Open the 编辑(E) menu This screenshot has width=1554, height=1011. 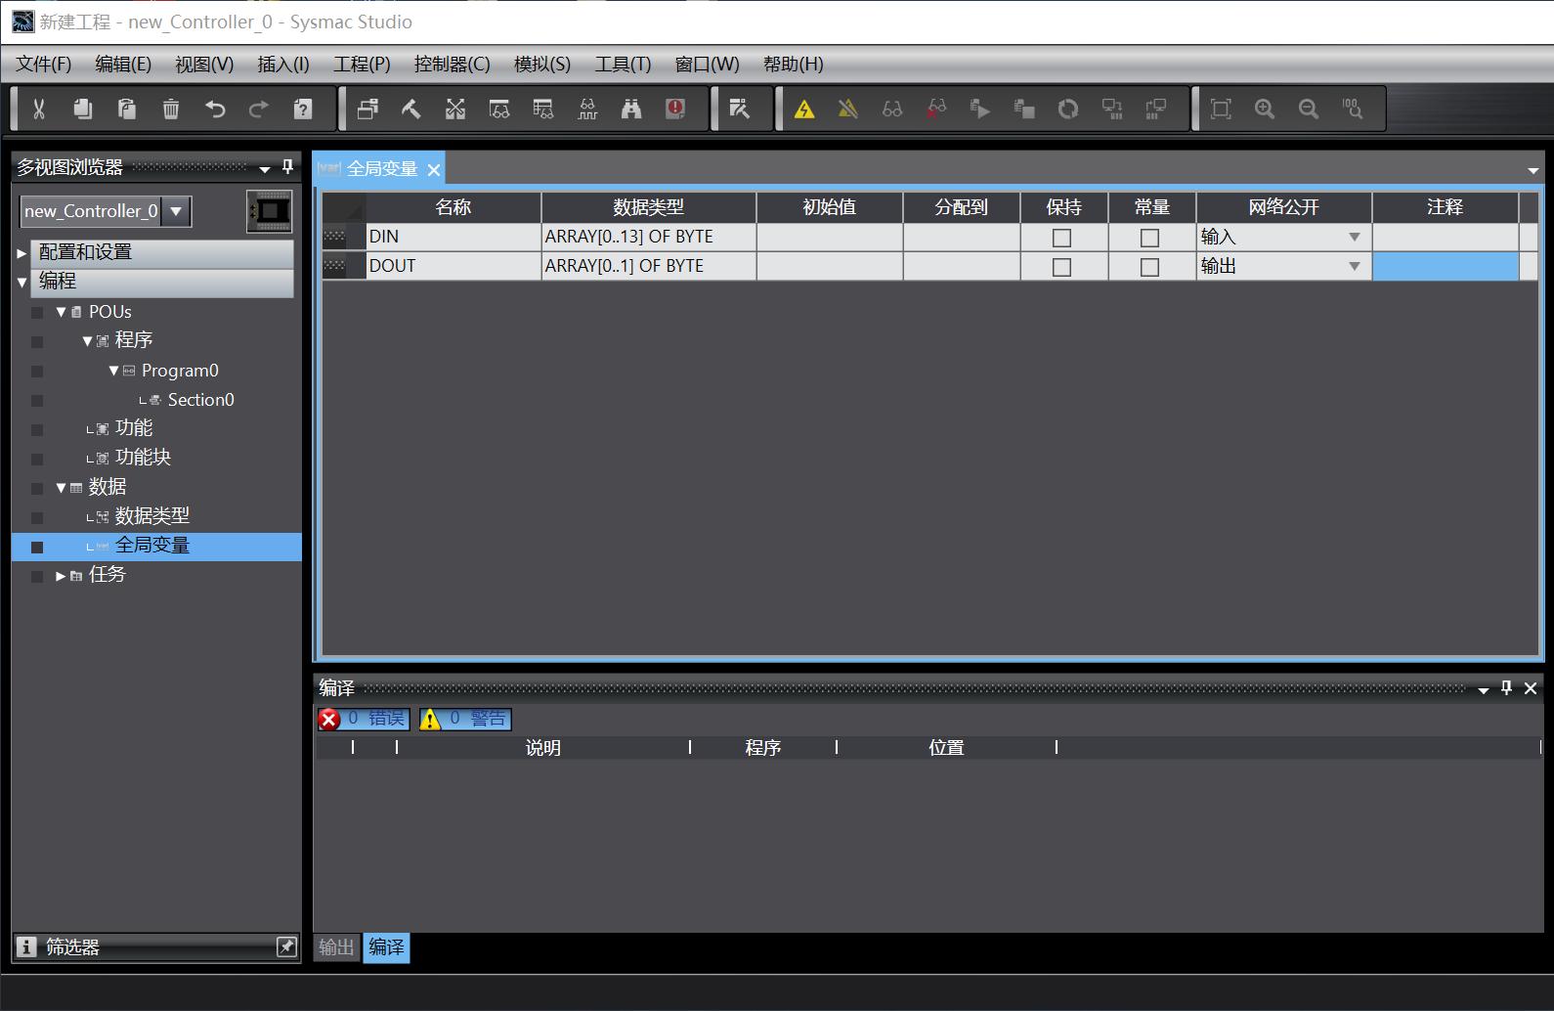coord(123,64)
